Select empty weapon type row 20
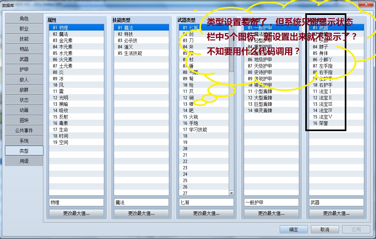Image resolution: width=376 pixels, height=239 pixels. pos(204,149)
